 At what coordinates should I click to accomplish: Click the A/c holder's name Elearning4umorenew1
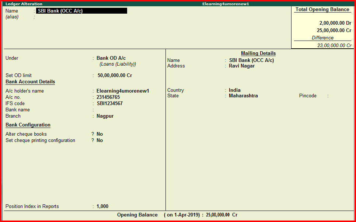(x=122, y=91)
